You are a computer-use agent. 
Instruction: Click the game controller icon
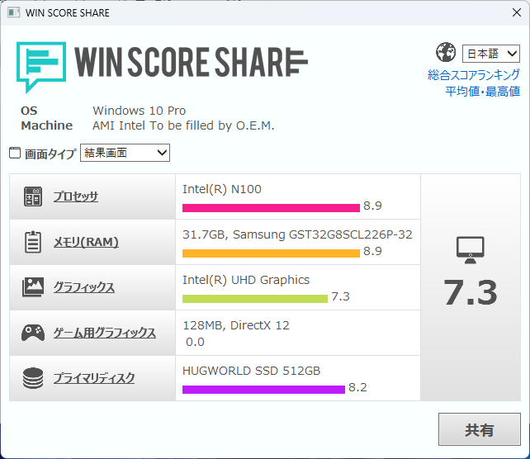coord(33,333)
